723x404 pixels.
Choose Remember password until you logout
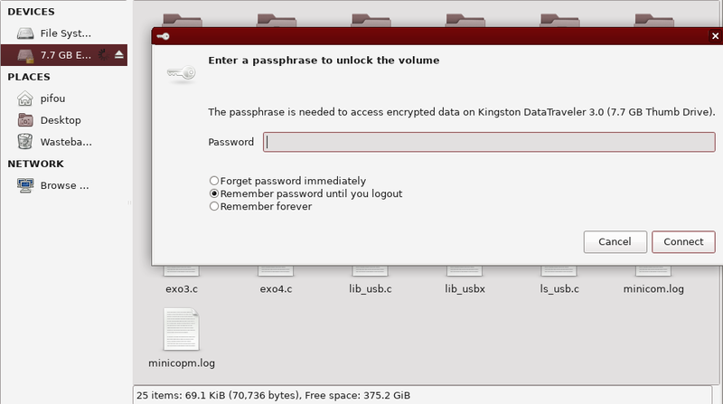click(214, 193)
